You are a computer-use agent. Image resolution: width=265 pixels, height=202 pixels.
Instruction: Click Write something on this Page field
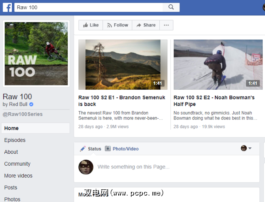click(133, 167)
